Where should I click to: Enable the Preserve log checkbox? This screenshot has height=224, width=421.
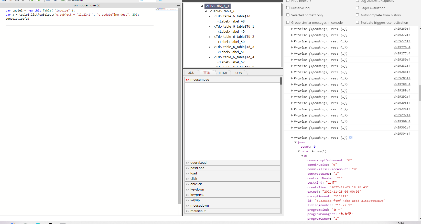288,8
